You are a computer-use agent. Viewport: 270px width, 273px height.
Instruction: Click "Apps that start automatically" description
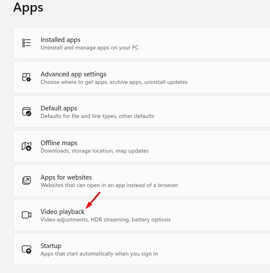point(99,254)
